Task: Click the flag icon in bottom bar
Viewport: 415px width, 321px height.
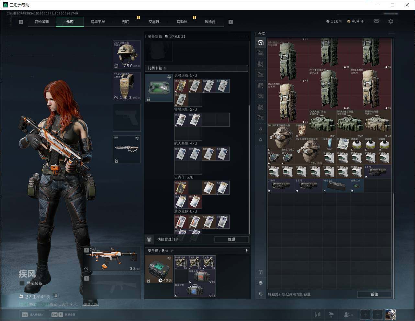Action: tap(331, 315)
